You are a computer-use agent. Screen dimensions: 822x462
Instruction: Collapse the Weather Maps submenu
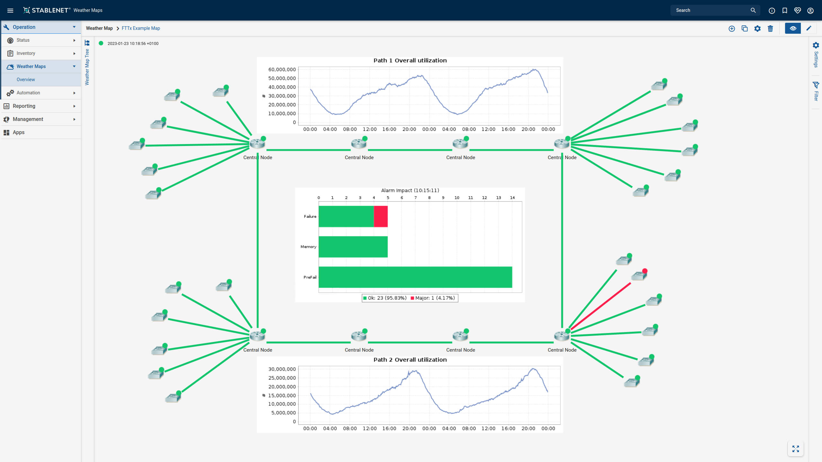click(41, 66)
